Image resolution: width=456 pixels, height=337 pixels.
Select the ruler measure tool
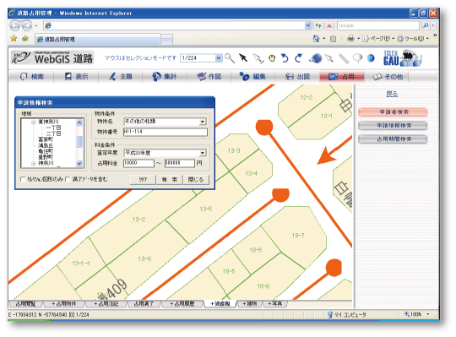pos(344,58)
